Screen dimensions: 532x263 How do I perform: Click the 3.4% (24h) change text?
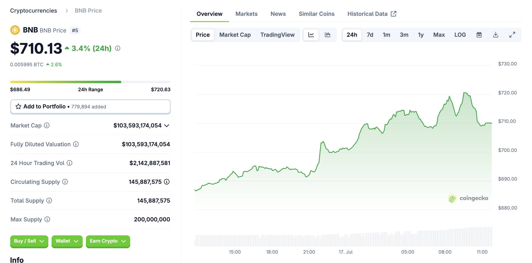point(92,49)
